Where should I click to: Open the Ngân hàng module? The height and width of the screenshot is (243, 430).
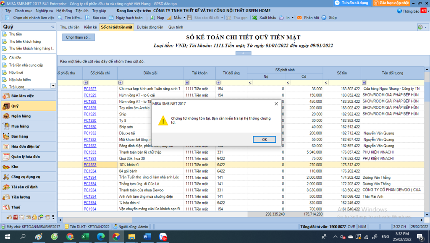pyautogui.click(x=29, y=116)
